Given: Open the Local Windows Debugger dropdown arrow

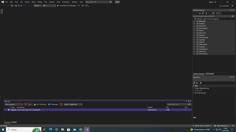Looking at the screenshot, I should click(x=77, y=6).
